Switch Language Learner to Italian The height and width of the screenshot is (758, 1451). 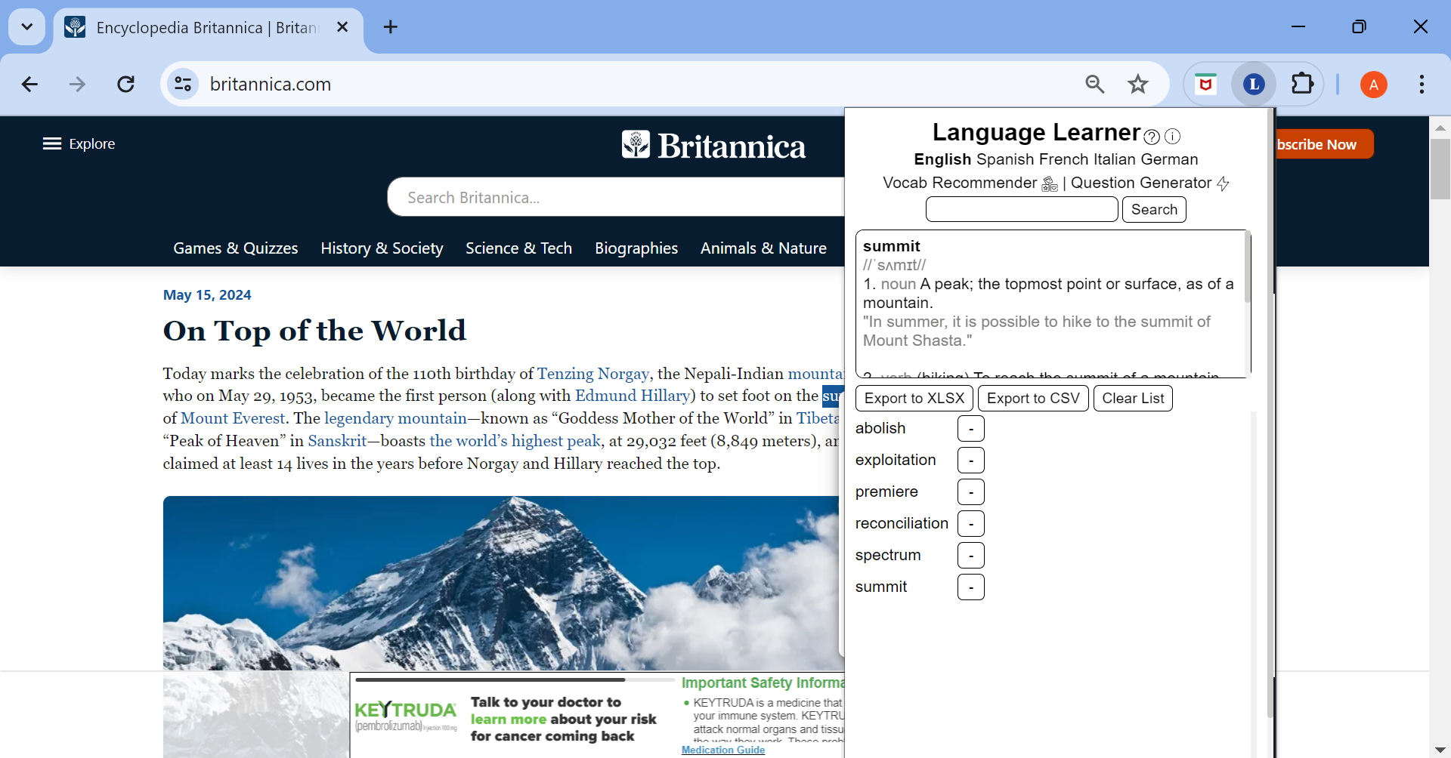[x=1115, y=159]
